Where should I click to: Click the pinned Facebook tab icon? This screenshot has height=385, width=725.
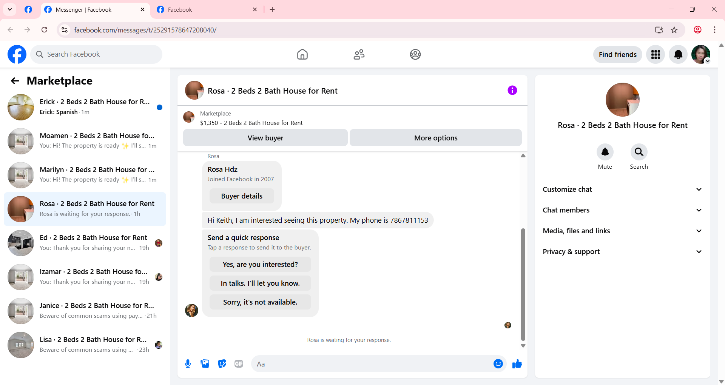point(28,9)
